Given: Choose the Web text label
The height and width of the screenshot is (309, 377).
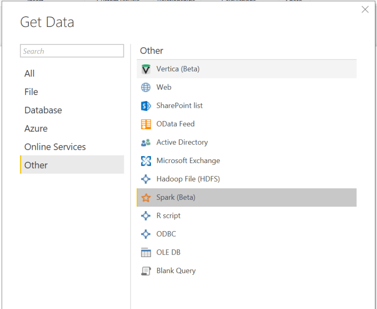Looking at the screenshot, I should click(164, 87).
